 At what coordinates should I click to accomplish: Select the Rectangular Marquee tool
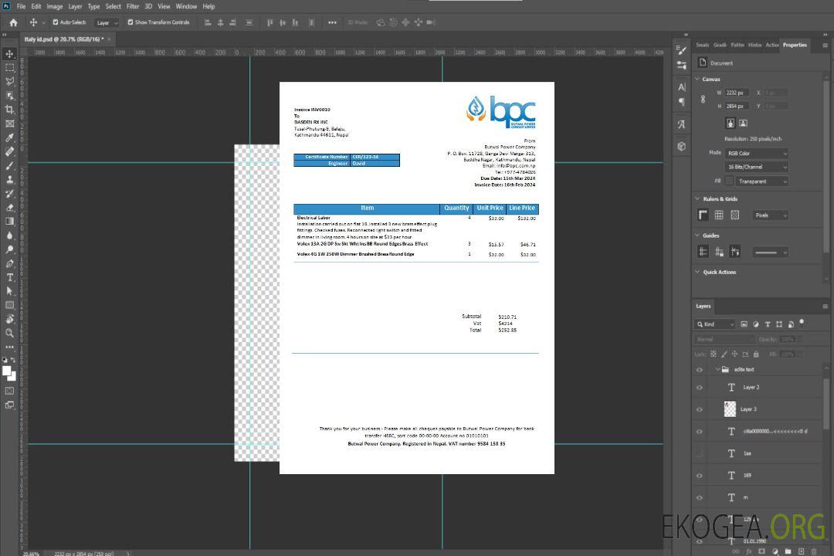(x=10, y=68)
